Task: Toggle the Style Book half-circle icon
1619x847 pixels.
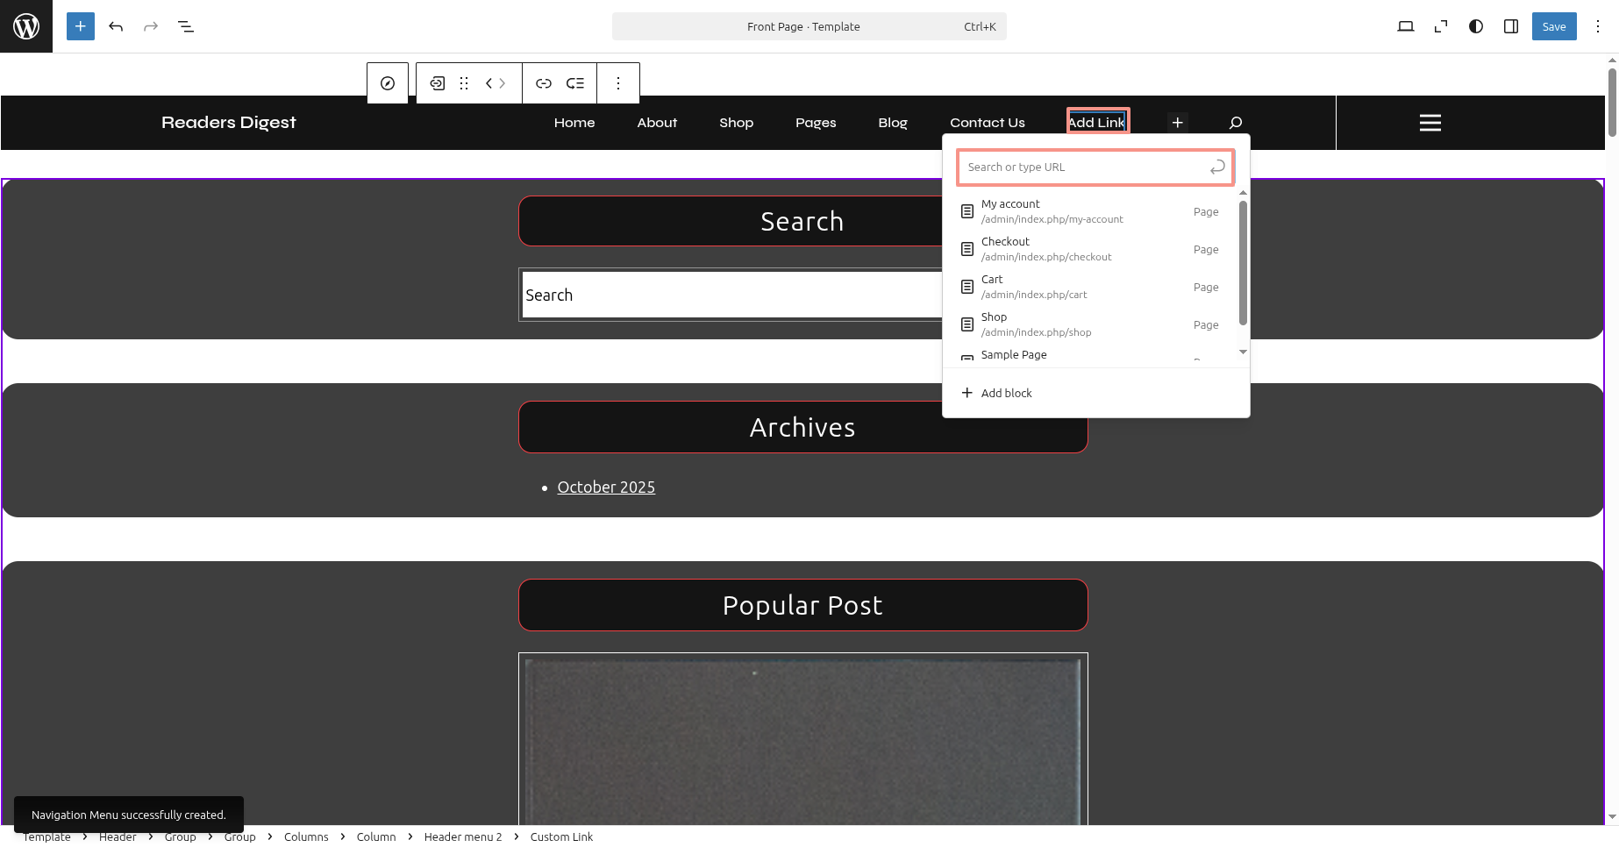Action: [x=1476, y=26]
